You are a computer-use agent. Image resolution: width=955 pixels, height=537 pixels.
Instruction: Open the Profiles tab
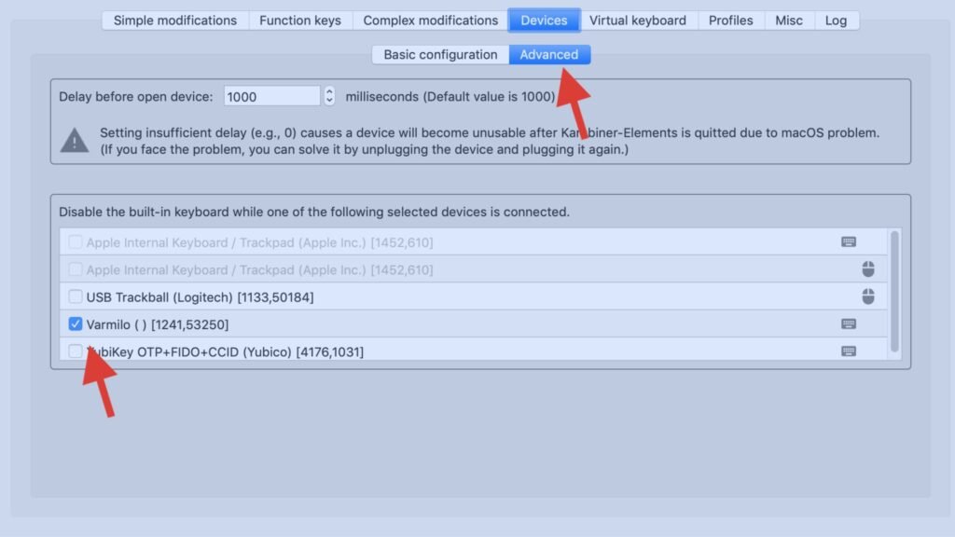coord(731,20)
